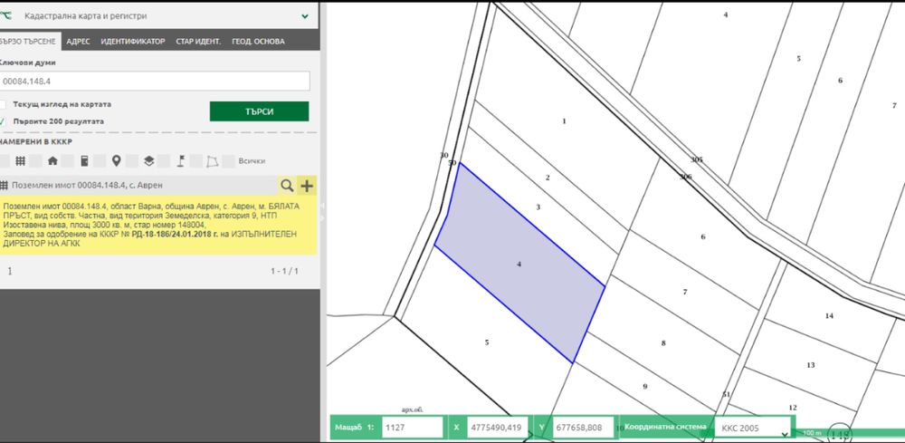The width and height of the screenshot is (905, 443).
Task: Open the СТАР ИДЕНТ. tab
Action: [x=198, y=42]
